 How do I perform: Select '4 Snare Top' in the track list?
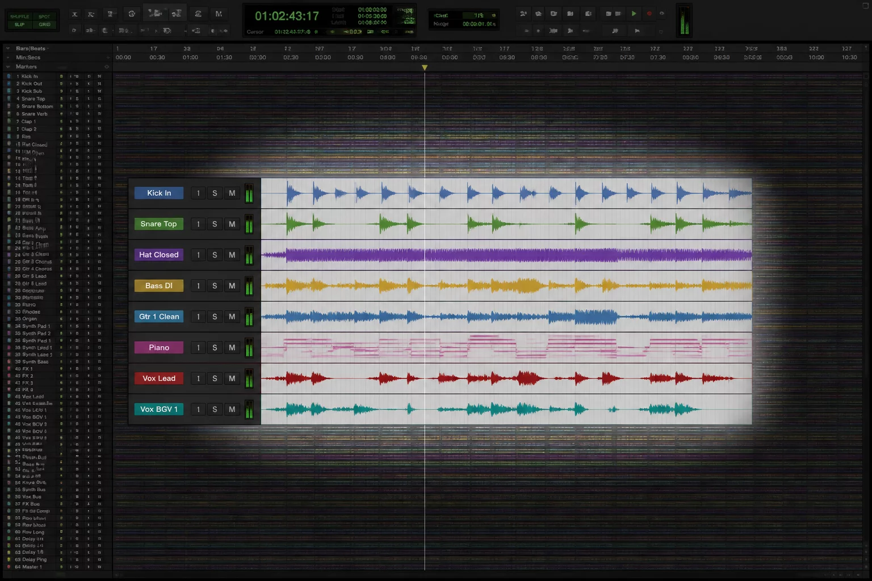[x=31, y=99]
